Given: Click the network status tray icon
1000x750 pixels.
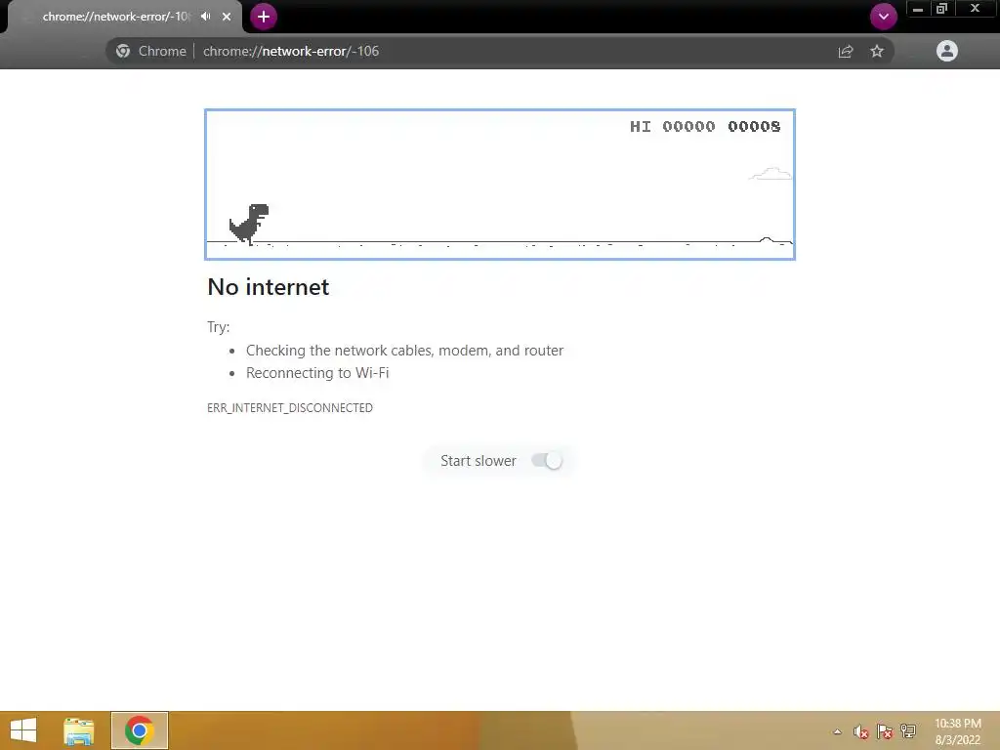Looking at the screenshot, I should (908, 731).
